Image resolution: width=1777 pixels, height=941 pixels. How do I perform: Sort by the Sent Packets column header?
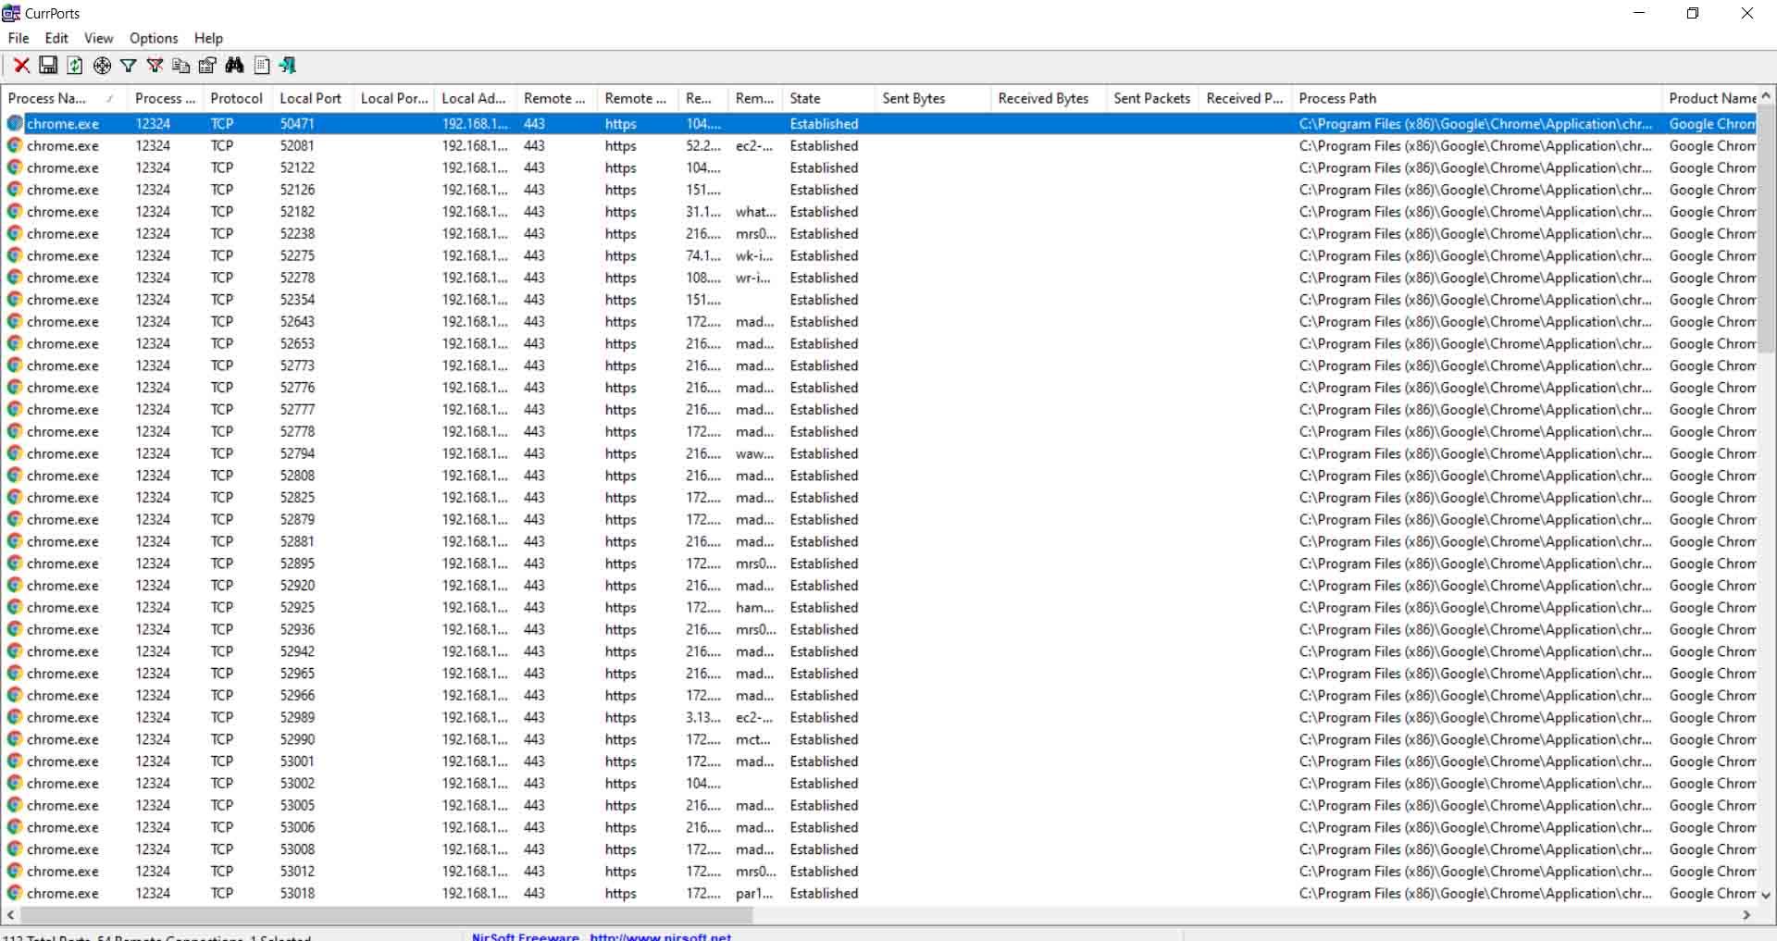point(1153,98)
